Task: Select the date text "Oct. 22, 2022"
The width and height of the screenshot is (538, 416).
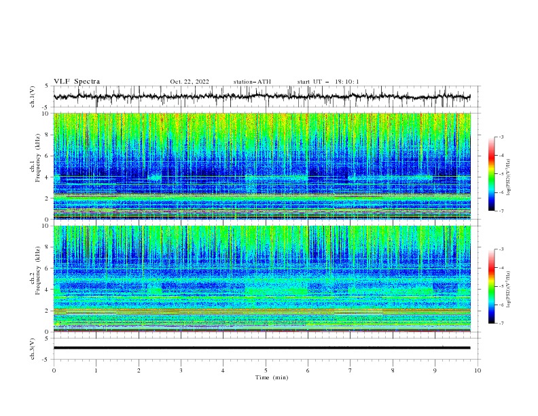Action: pyautogui.click(x=190, y=82)
